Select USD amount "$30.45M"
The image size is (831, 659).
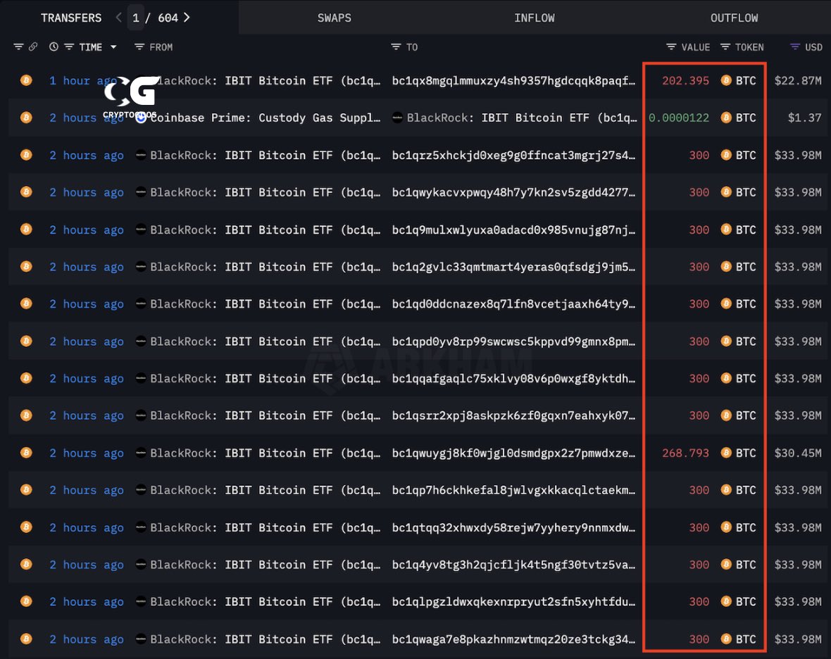pyautogui.click(x=798, y=453)
